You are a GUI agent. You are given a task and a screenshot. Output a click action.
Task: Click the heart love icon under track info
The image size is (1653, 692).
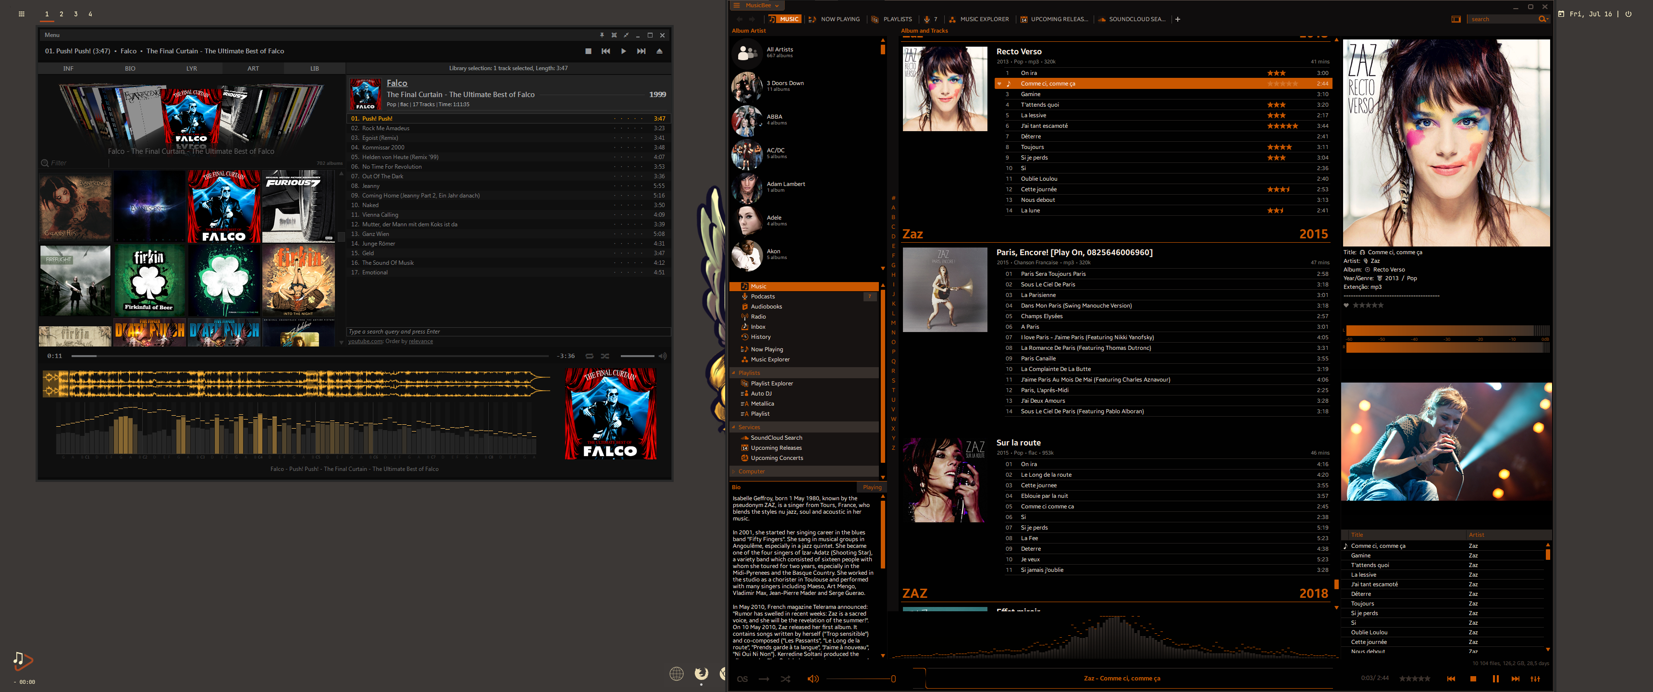tap(1346, 306)
